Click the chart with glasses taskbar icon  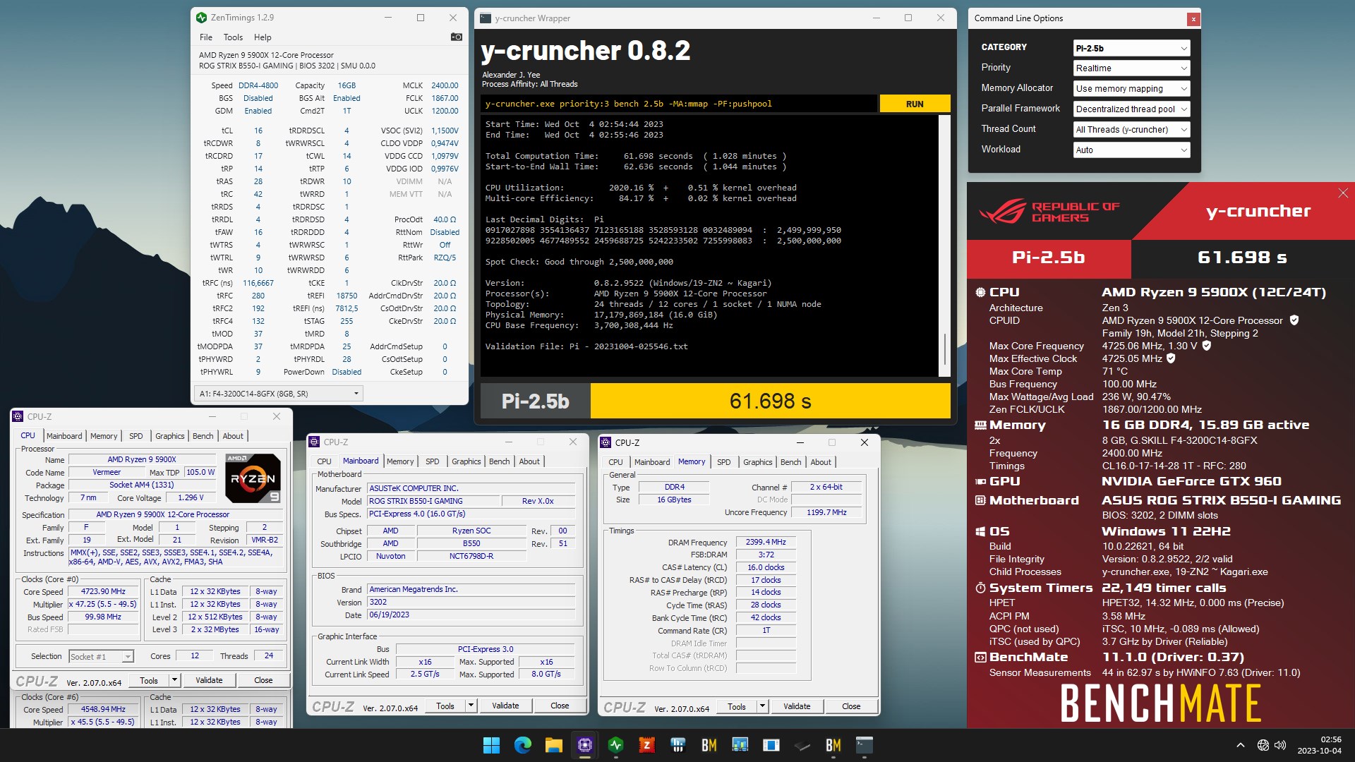pyautogui.click(x=740, y=745)
